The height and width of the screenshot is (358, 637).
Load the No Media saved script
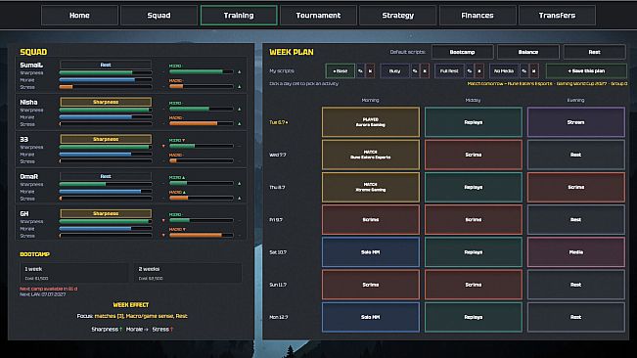(x=504, y=71)
